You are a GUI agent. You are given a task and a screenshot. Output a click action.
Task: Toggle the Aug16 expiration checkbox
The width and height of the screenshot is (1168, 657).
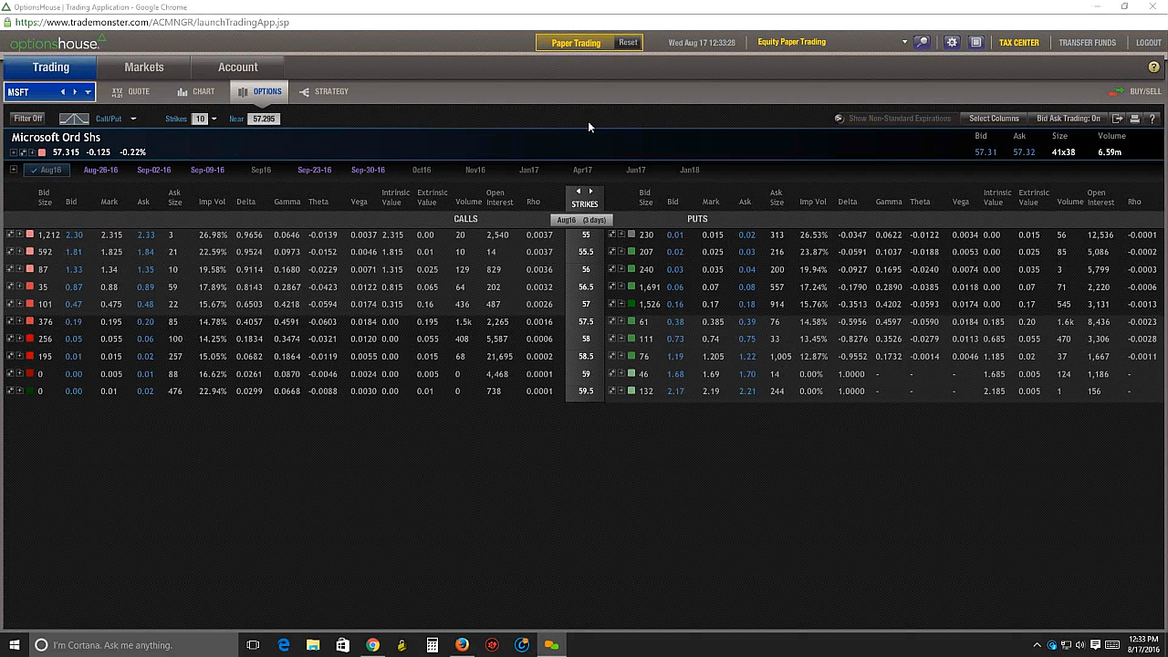coord(47,170)
